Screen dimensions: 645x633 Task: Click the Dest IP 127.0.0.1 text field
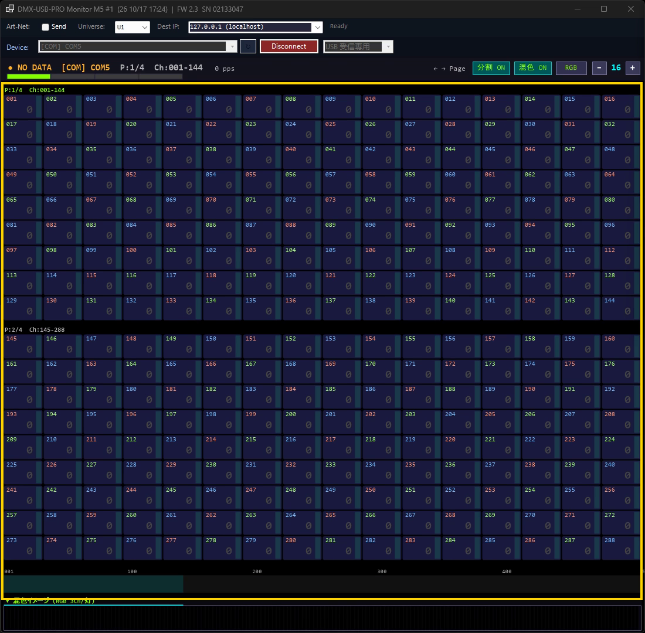[250, 27]
